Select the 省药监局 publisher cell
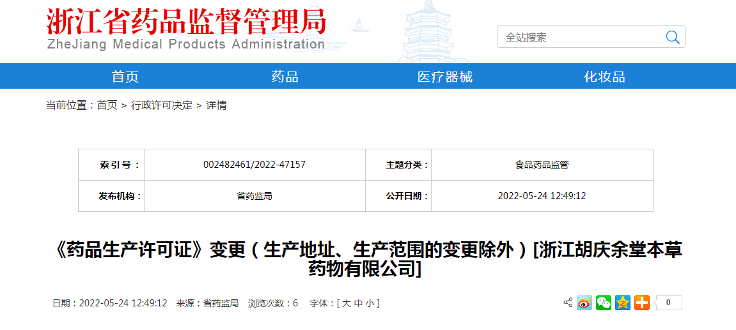Viewport: 736px width, 330px height. [254, 196]
